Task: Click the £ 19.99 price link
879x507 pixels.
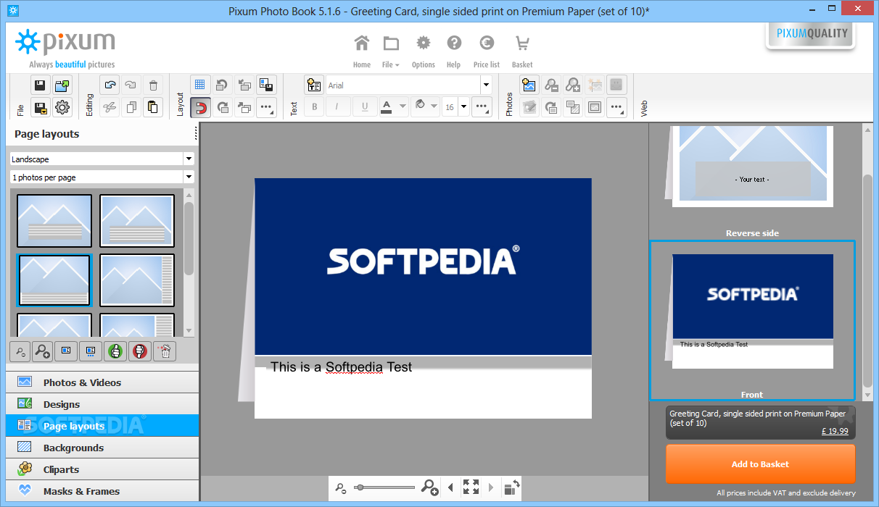Action: click(x=834, y=431)
